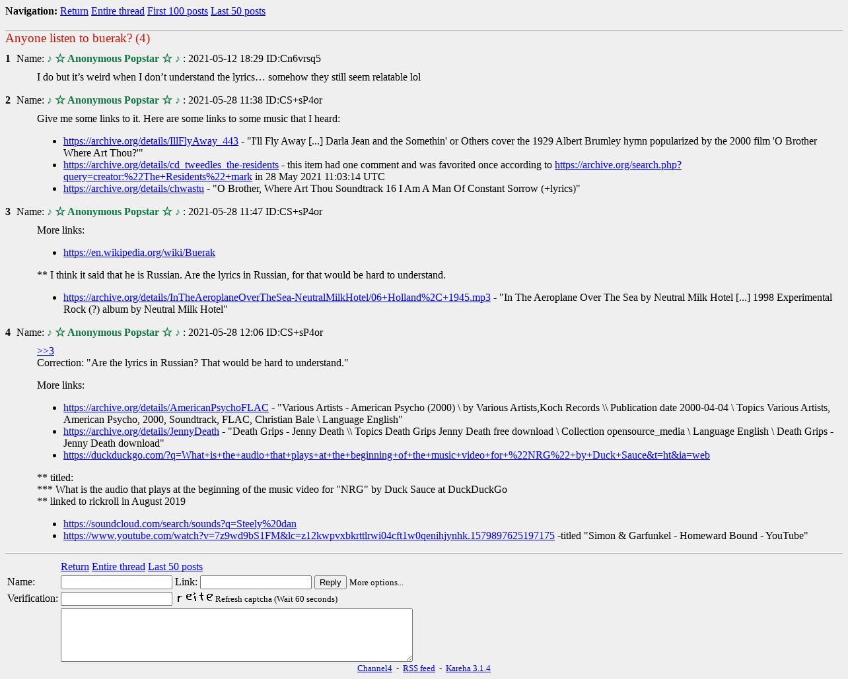This screenshot has height=679, width=848.
Task: Open the AmericanPsychoFLAC archive link
Action: click(x=166, y=408)
